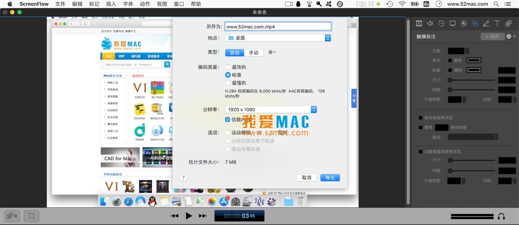Click the 取消 button

click(307, 177)
